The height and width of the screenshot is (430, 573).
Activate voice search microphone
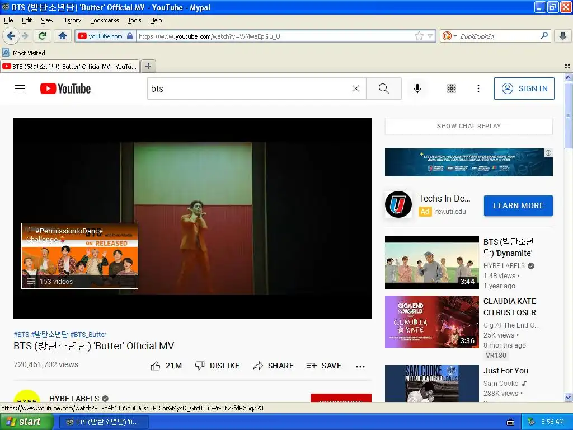click(417, 88)
